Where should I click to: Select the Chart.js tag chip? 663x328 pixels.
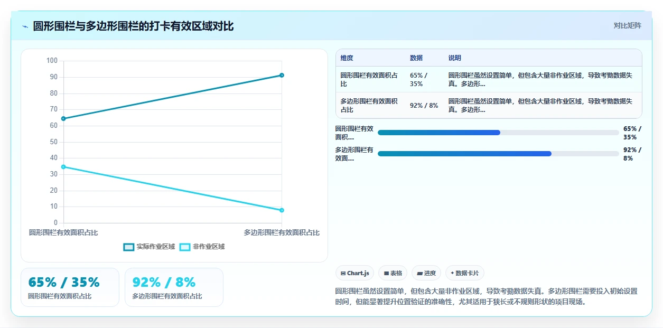[355, 273]
